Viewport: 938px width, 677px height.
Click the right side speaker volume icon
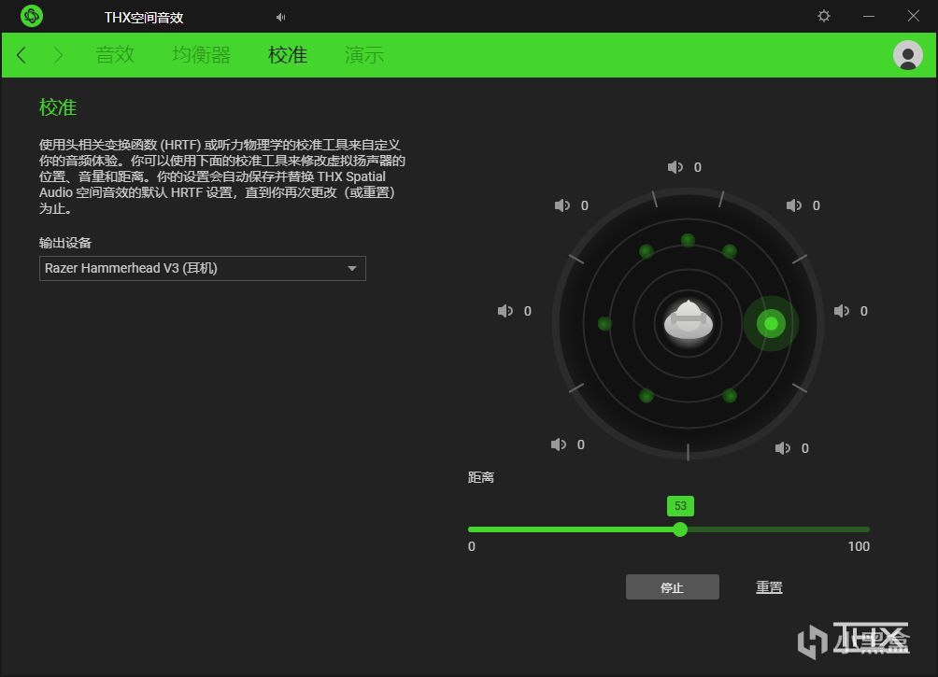click(842, 311)
